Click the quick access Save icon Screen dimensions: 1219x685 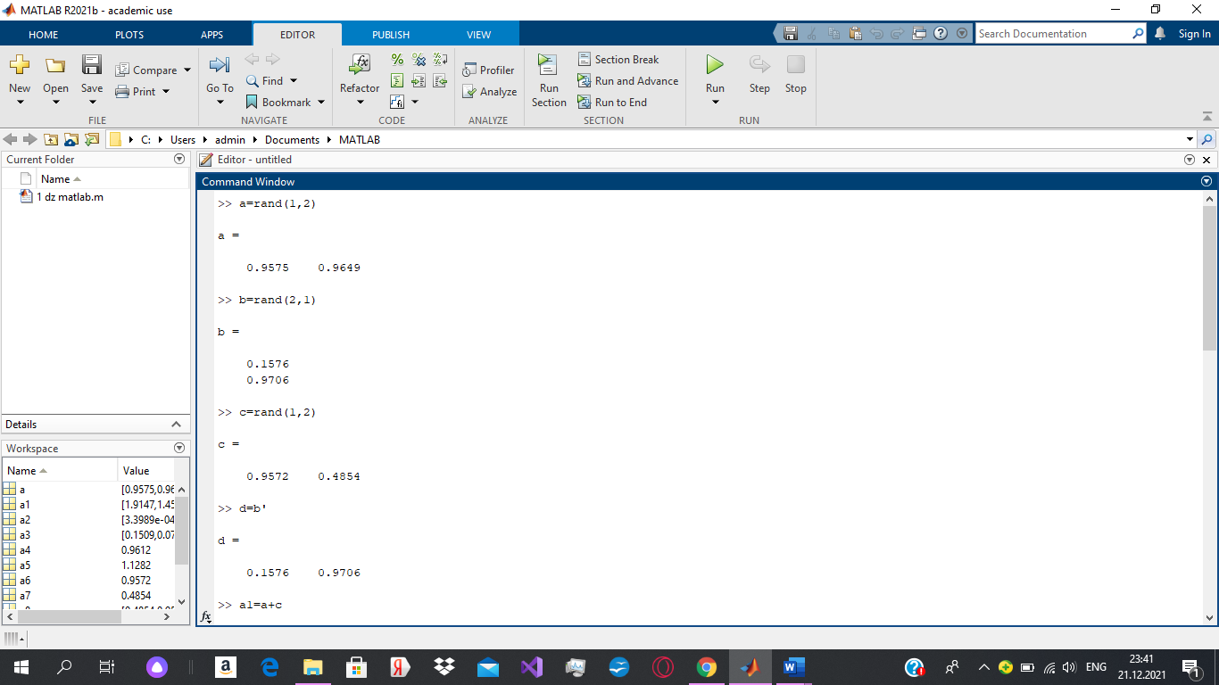point(790,33)
